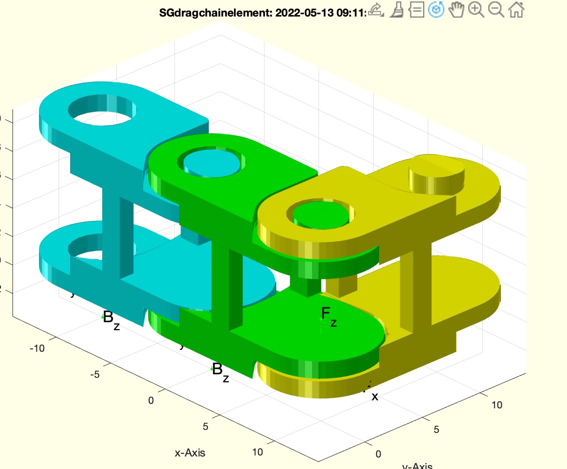
Task: Click the Bz label under cyan link
Action: 111,319
